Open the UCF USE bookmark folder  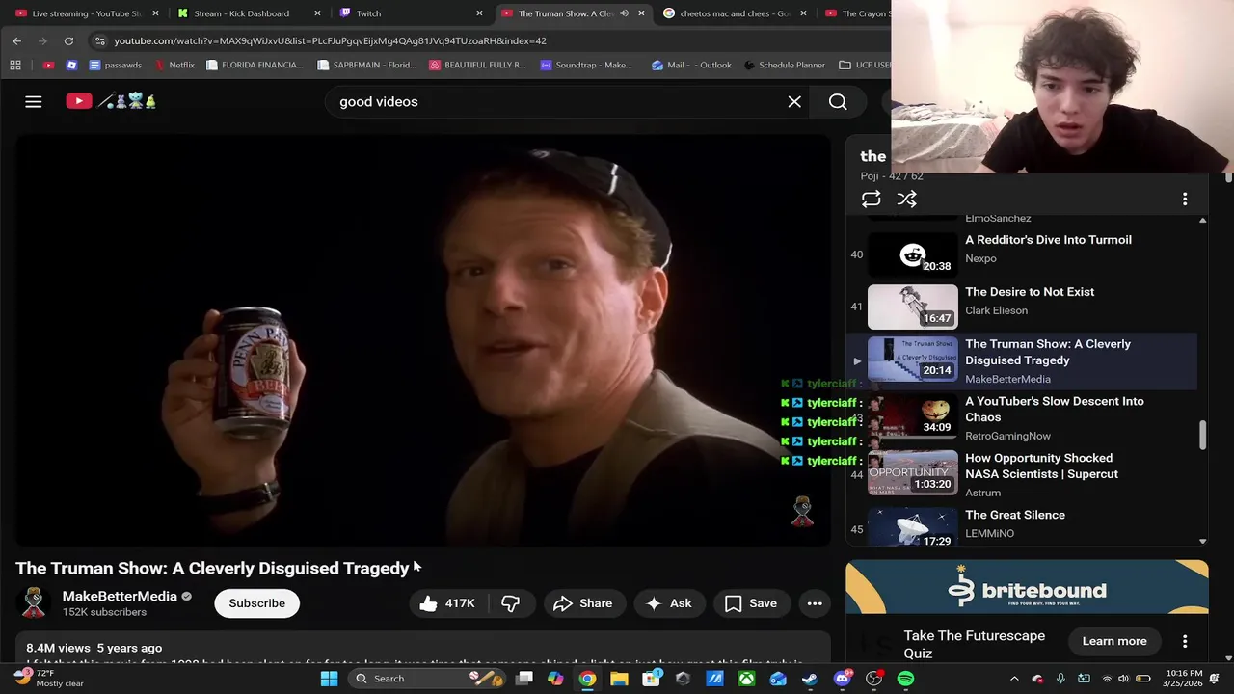pyautogui.click(x=865, y=65)
